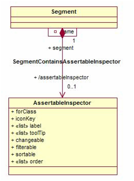Select the forClass attribute
134x181 pixels.
point(24,112)
